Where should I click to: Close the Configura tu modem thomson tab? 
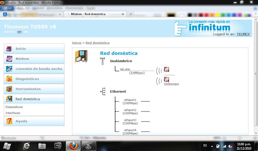[x=60, y=14]
